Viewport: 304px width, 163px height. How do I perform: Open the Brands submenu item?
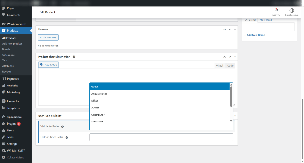[x=6, y=49]
